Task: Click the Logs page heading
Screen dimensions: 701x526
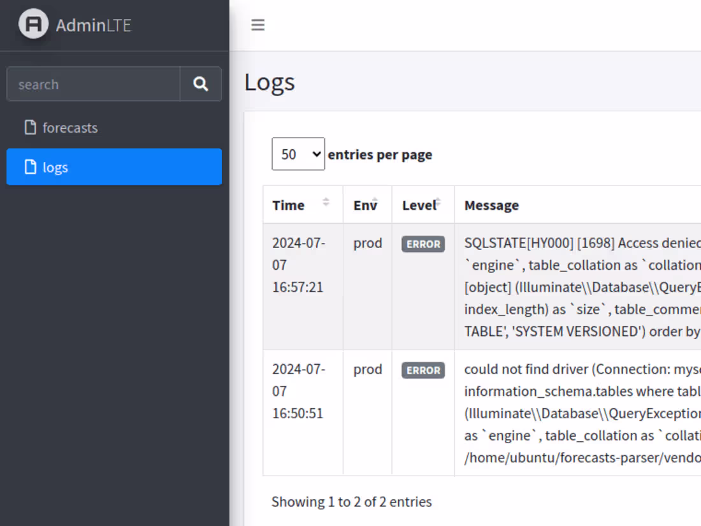Action: pyautogui.click(x=269, y=82)
